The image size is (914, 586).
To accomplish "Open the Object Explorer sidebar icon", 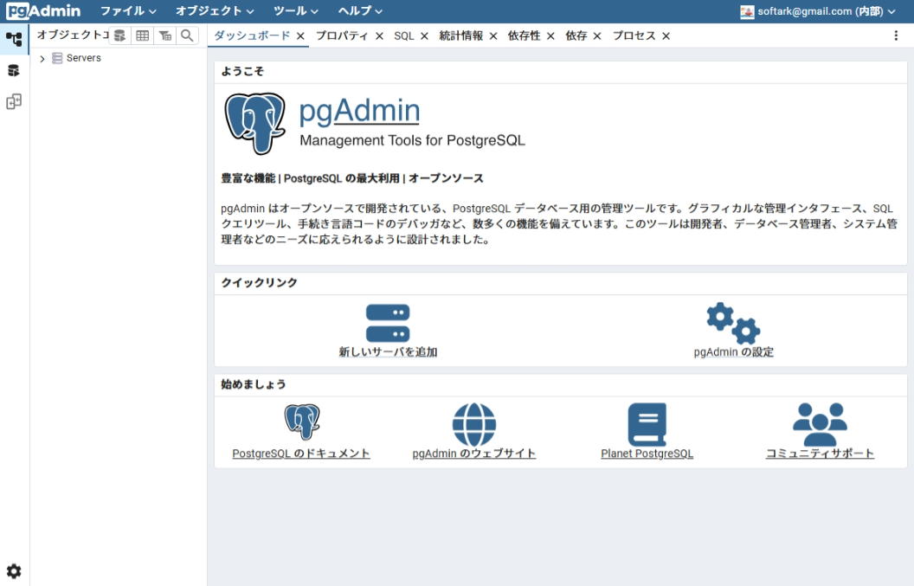I will coord(14,39).
